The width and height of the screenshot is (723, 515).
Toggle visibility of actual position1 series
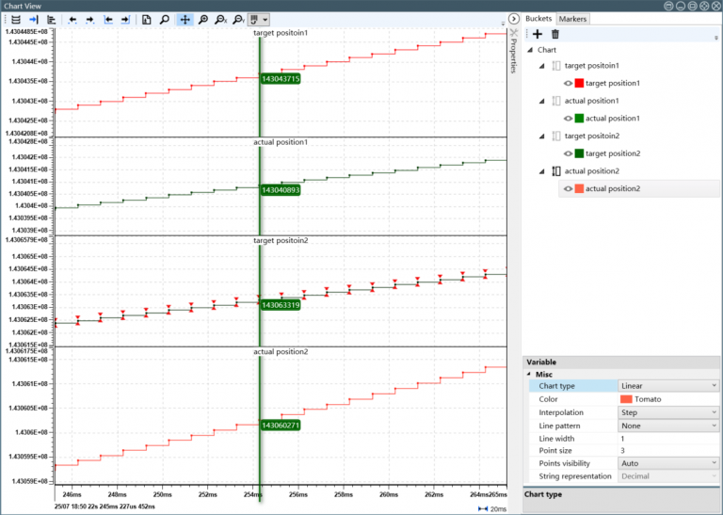point(569,119)
